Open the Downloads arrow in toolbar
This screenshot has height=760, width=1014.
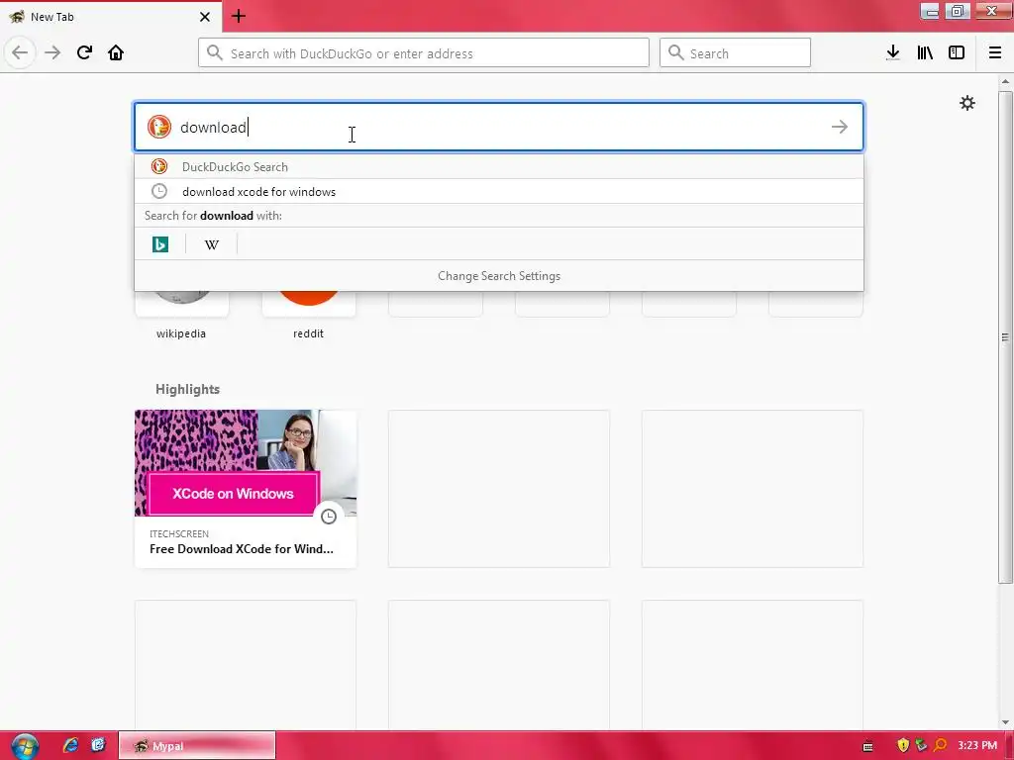(x=893, y=53)
